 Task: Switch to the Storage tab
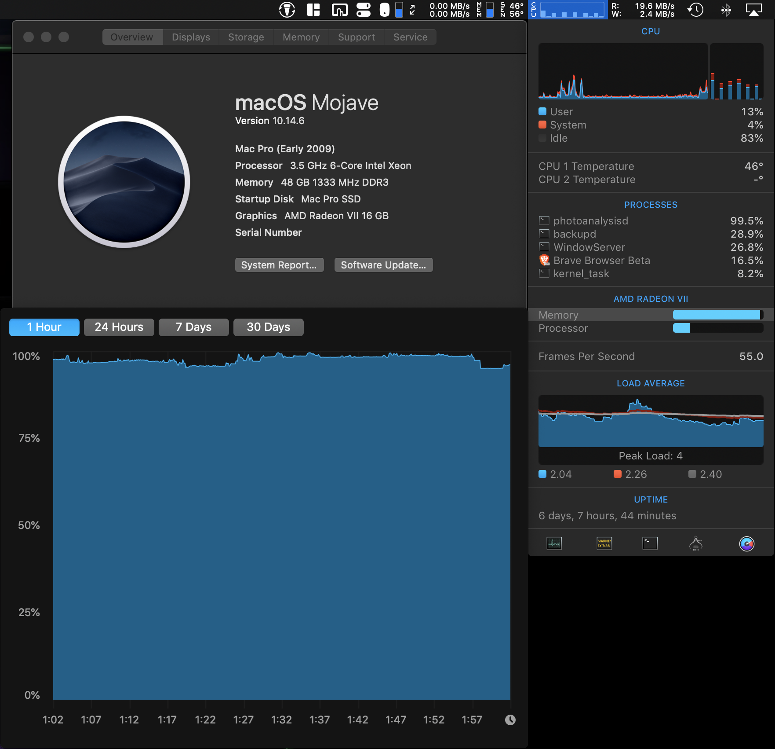[x=246, y=37]
